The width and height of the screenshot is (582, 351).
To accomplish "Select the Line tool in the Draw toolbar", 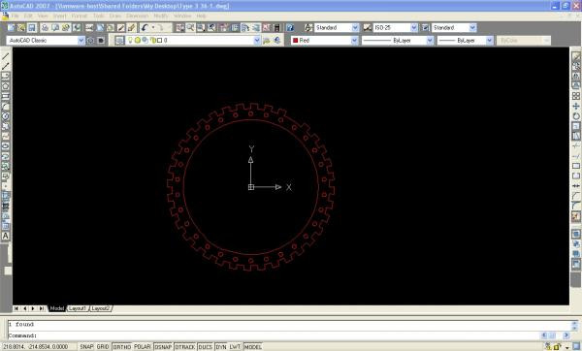I will coord(6,56).
